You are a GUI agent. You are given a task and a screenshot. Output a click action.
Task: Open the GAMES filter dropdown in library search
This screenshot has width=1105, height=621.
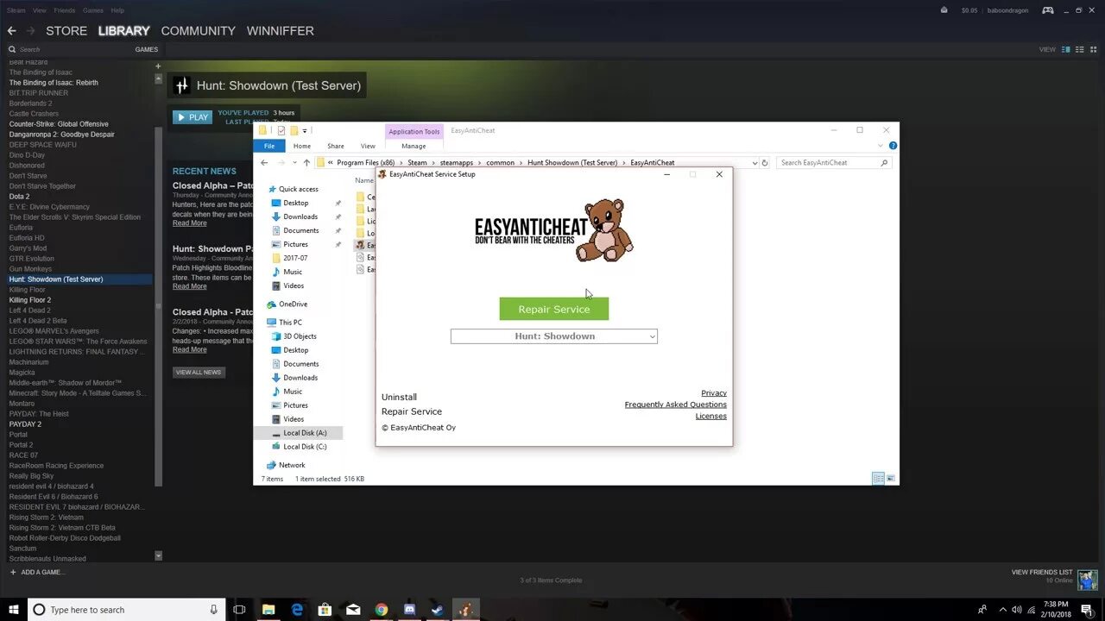click(146, 49)
